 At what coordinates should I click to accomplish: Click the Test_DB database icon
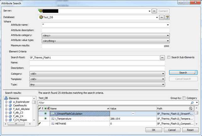(41, 17)
